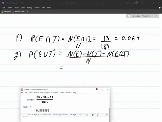The width and height of the screenshot is (162, 122).
Task: Select the Medium Eraser tool
Action: tap(19, 12)
